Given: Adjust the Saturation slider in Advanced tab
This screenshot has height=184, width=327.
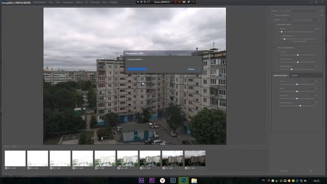Looking at the screenshot, I should click(300, 106).
